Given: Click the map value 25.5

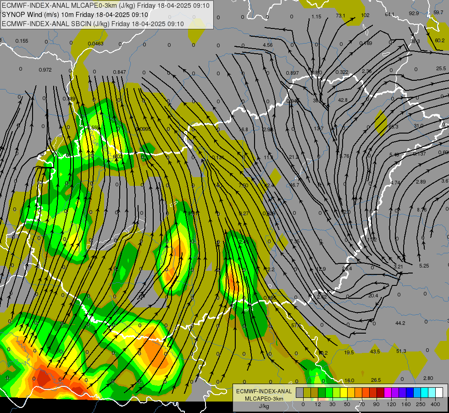Looking at the screenshot, I should [441, 68].
